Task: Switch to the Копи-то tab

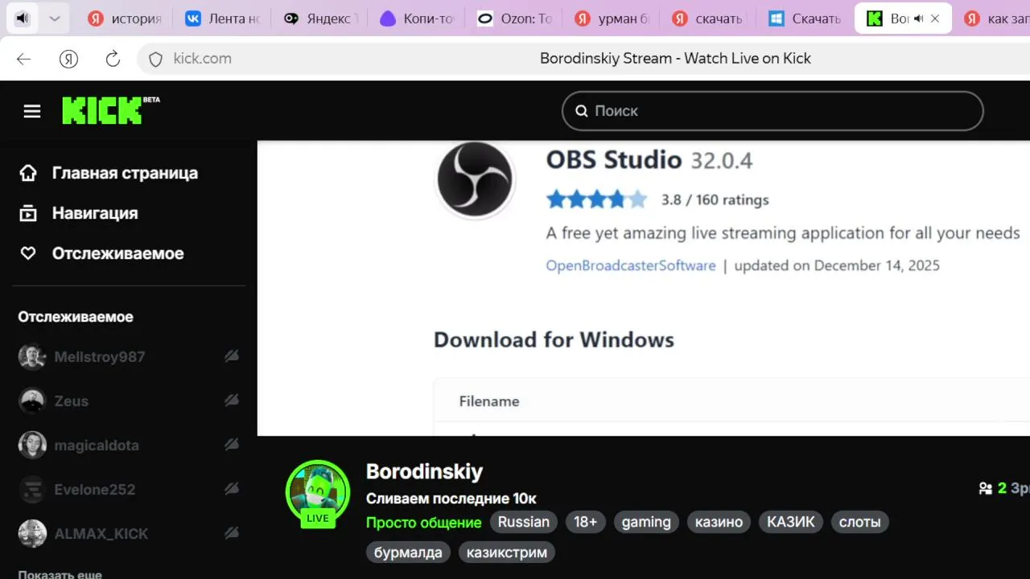Action: 417,18
